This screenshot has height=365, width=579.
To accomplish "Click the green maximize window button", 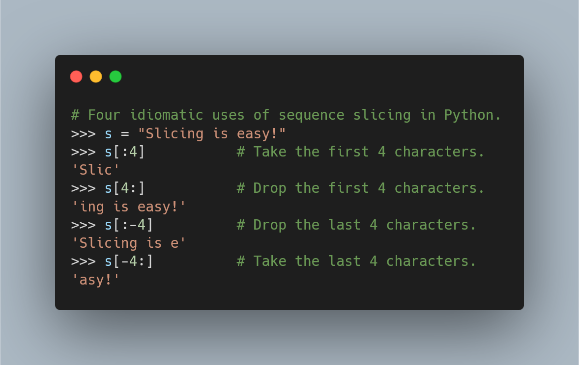I will point(116,77).
